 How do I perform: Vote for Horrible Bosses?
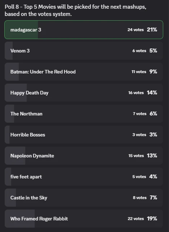click(x=84, y=135)
